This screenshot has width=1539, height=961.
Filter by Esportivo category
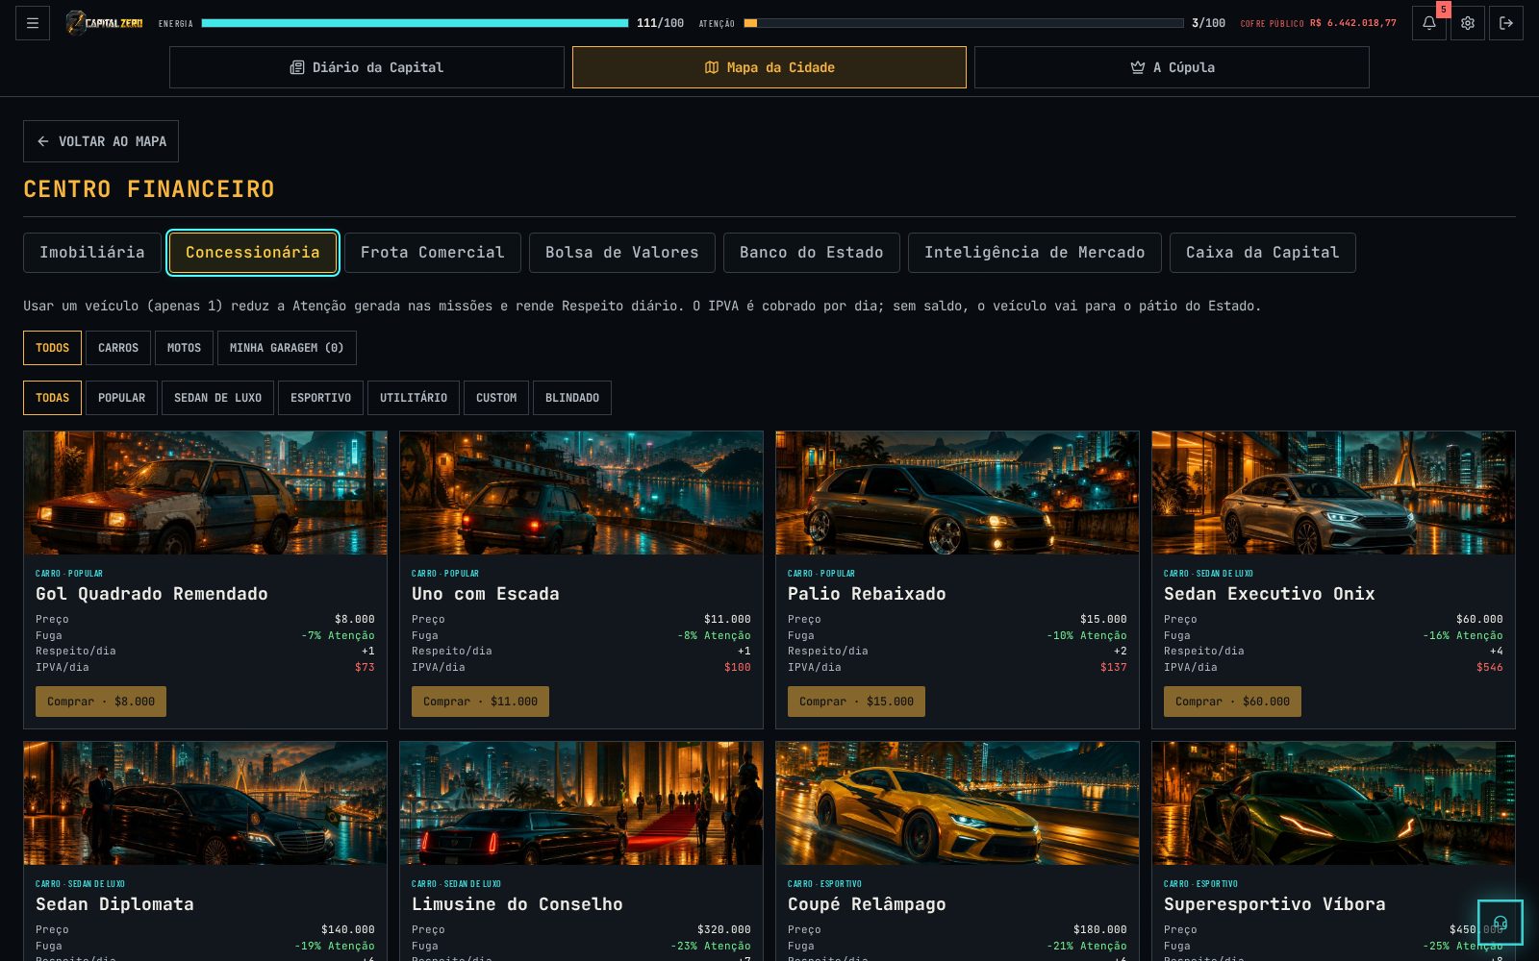(321, 398)
